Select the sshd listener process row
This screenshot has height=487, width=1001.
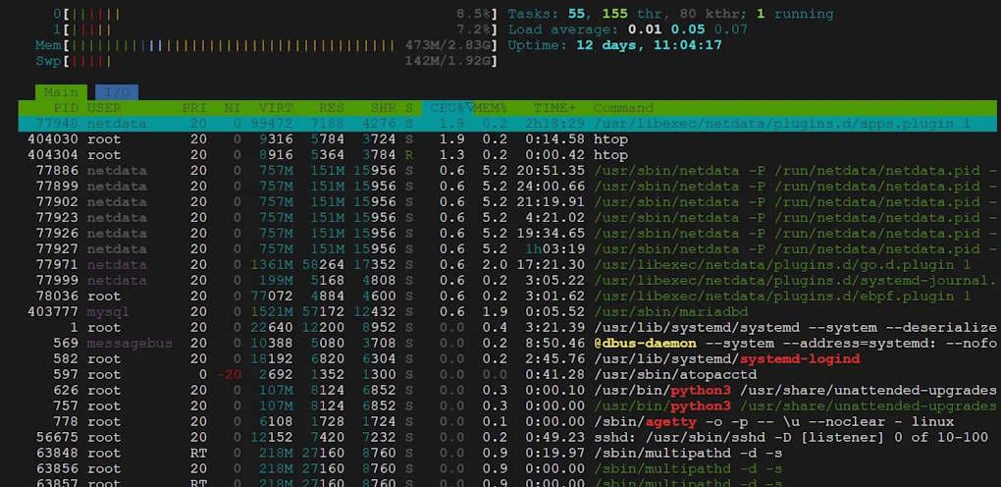coord(507,437)
